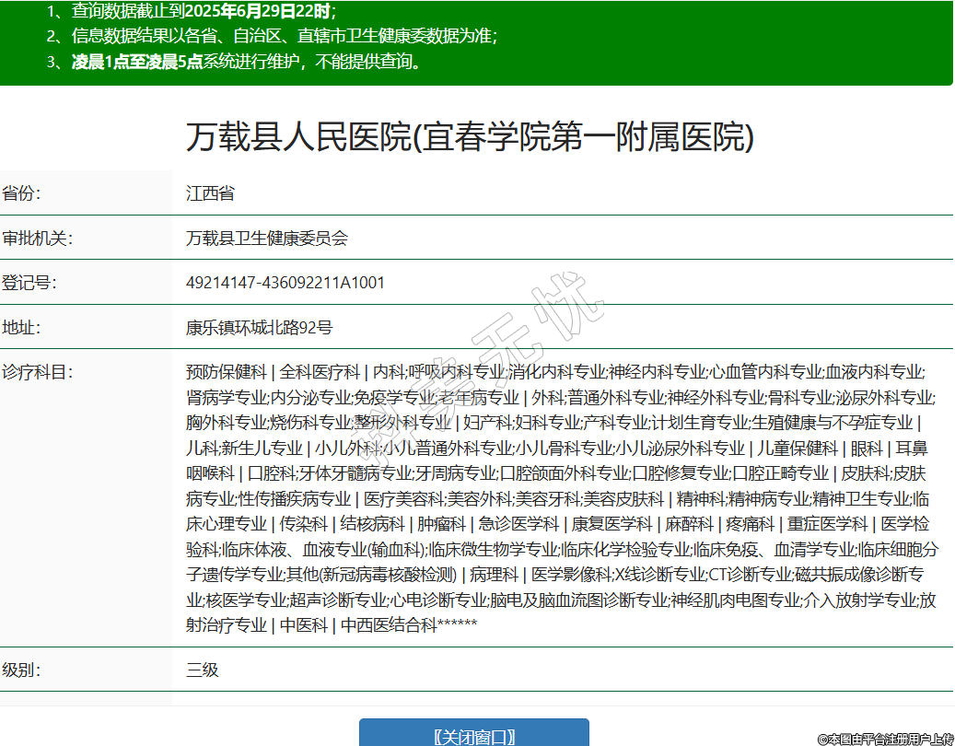The height and width of the screenshot is (746, 955).
Task: Click the 级别 field label
Action: 21,670
